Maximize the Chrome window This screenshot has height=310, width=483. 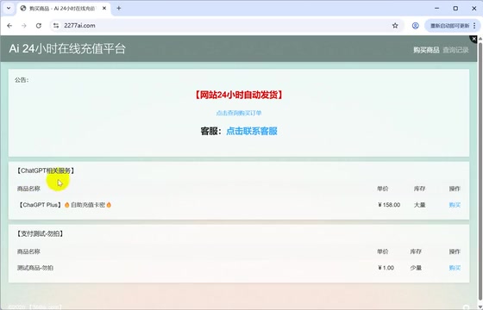pyautogui.click(x=455, y=9)
